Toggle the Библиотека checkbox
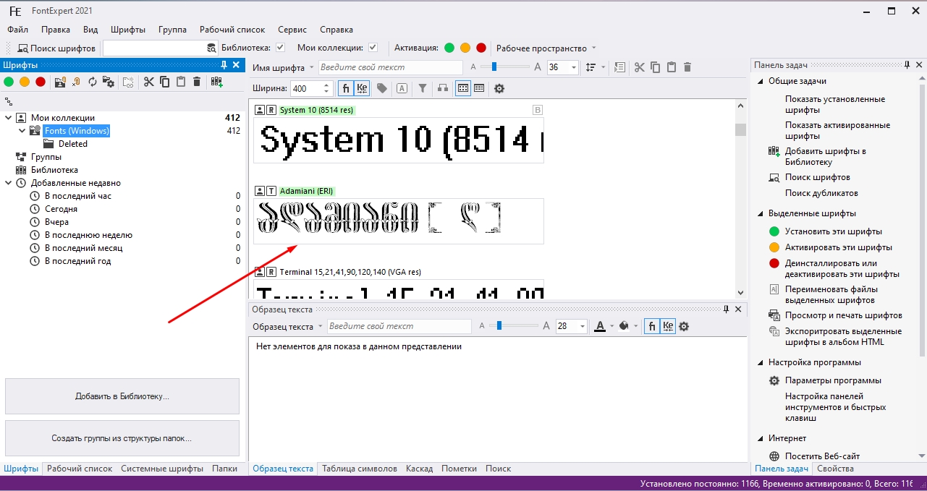Screen dimensions: 927x491 [x=281, y=48]
